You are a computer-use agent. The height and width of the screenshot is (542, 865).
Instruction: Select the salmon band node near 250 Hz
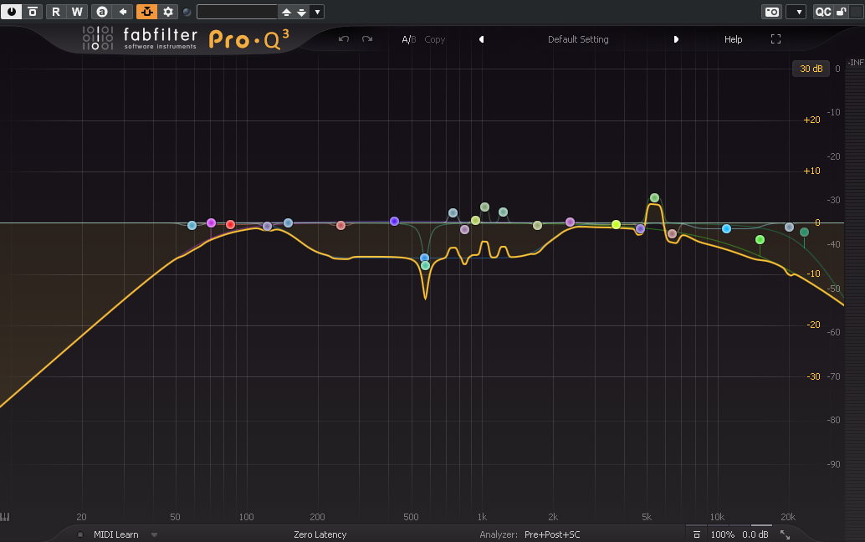point(341,225)
